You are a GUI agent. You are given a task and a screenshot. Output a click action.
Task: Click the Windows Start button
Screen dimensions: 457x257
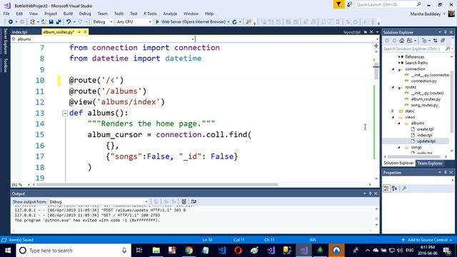pyautogui.click(x=8, y=251)
